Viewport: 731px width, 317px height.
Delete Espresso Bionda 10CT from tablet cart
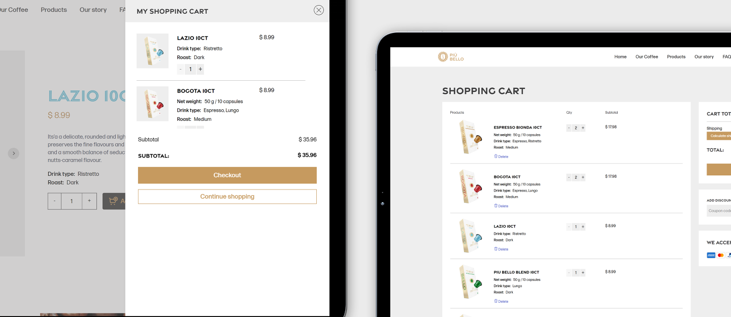(501, 156)
